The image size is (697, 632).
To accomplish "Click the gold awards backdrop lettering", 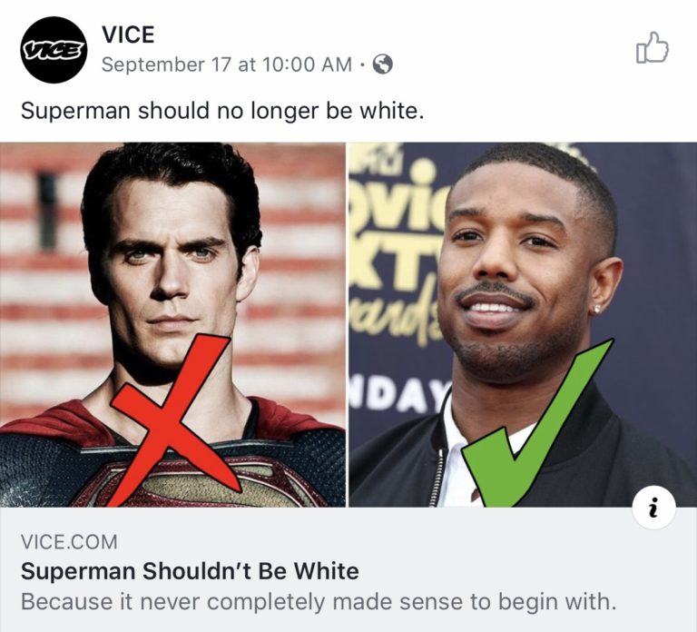I will point(392,236).
